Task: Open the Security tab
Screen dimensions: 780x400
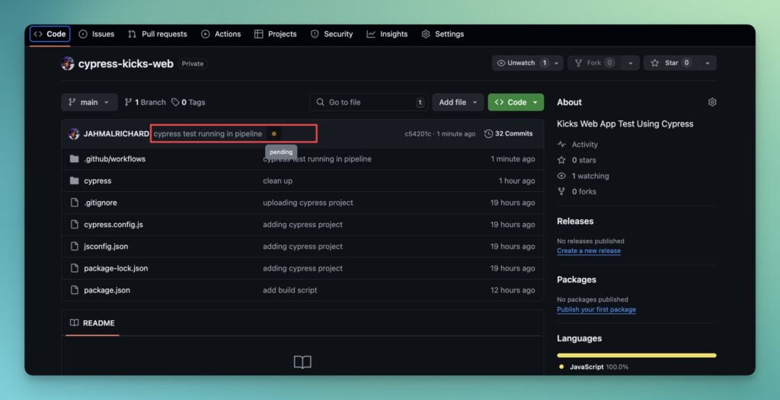Action: click(x=332, y=34)
